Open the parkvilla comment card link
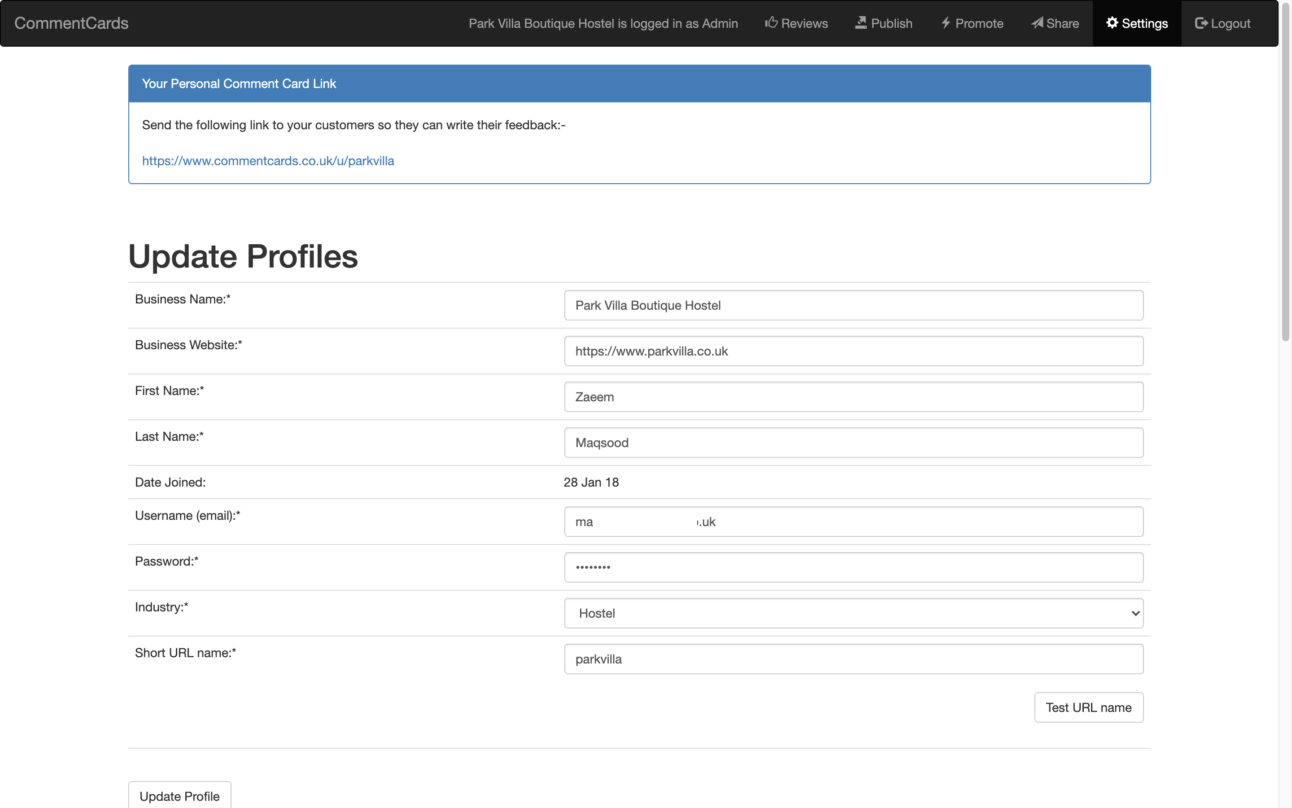The image size is (1292, 808). click(x=267, y=161)
